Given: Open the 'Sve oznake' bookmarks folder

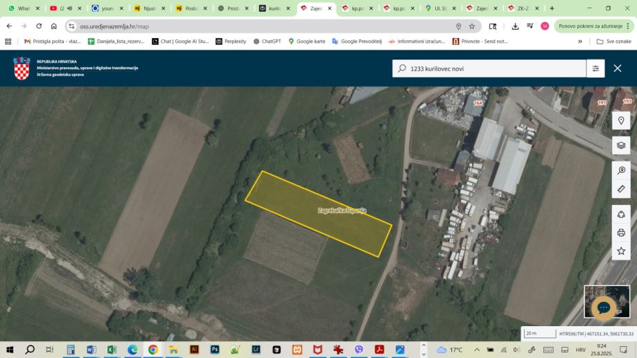Looking at the screenshot, I should point(614,42).
